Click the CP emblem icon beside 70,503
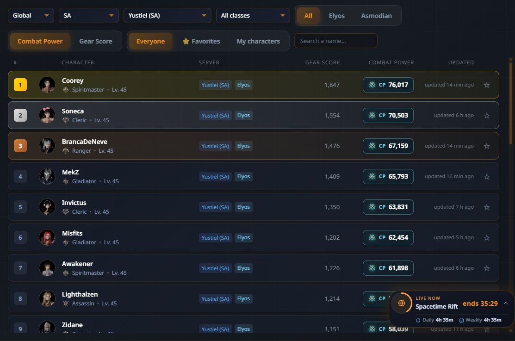Viewport: 515px width, 341px height. (x=372, y=115)
